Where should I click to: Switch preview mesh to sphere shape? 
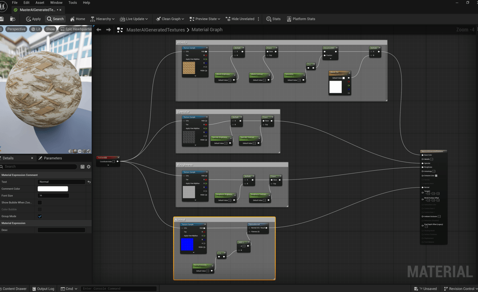pos(76,151)
